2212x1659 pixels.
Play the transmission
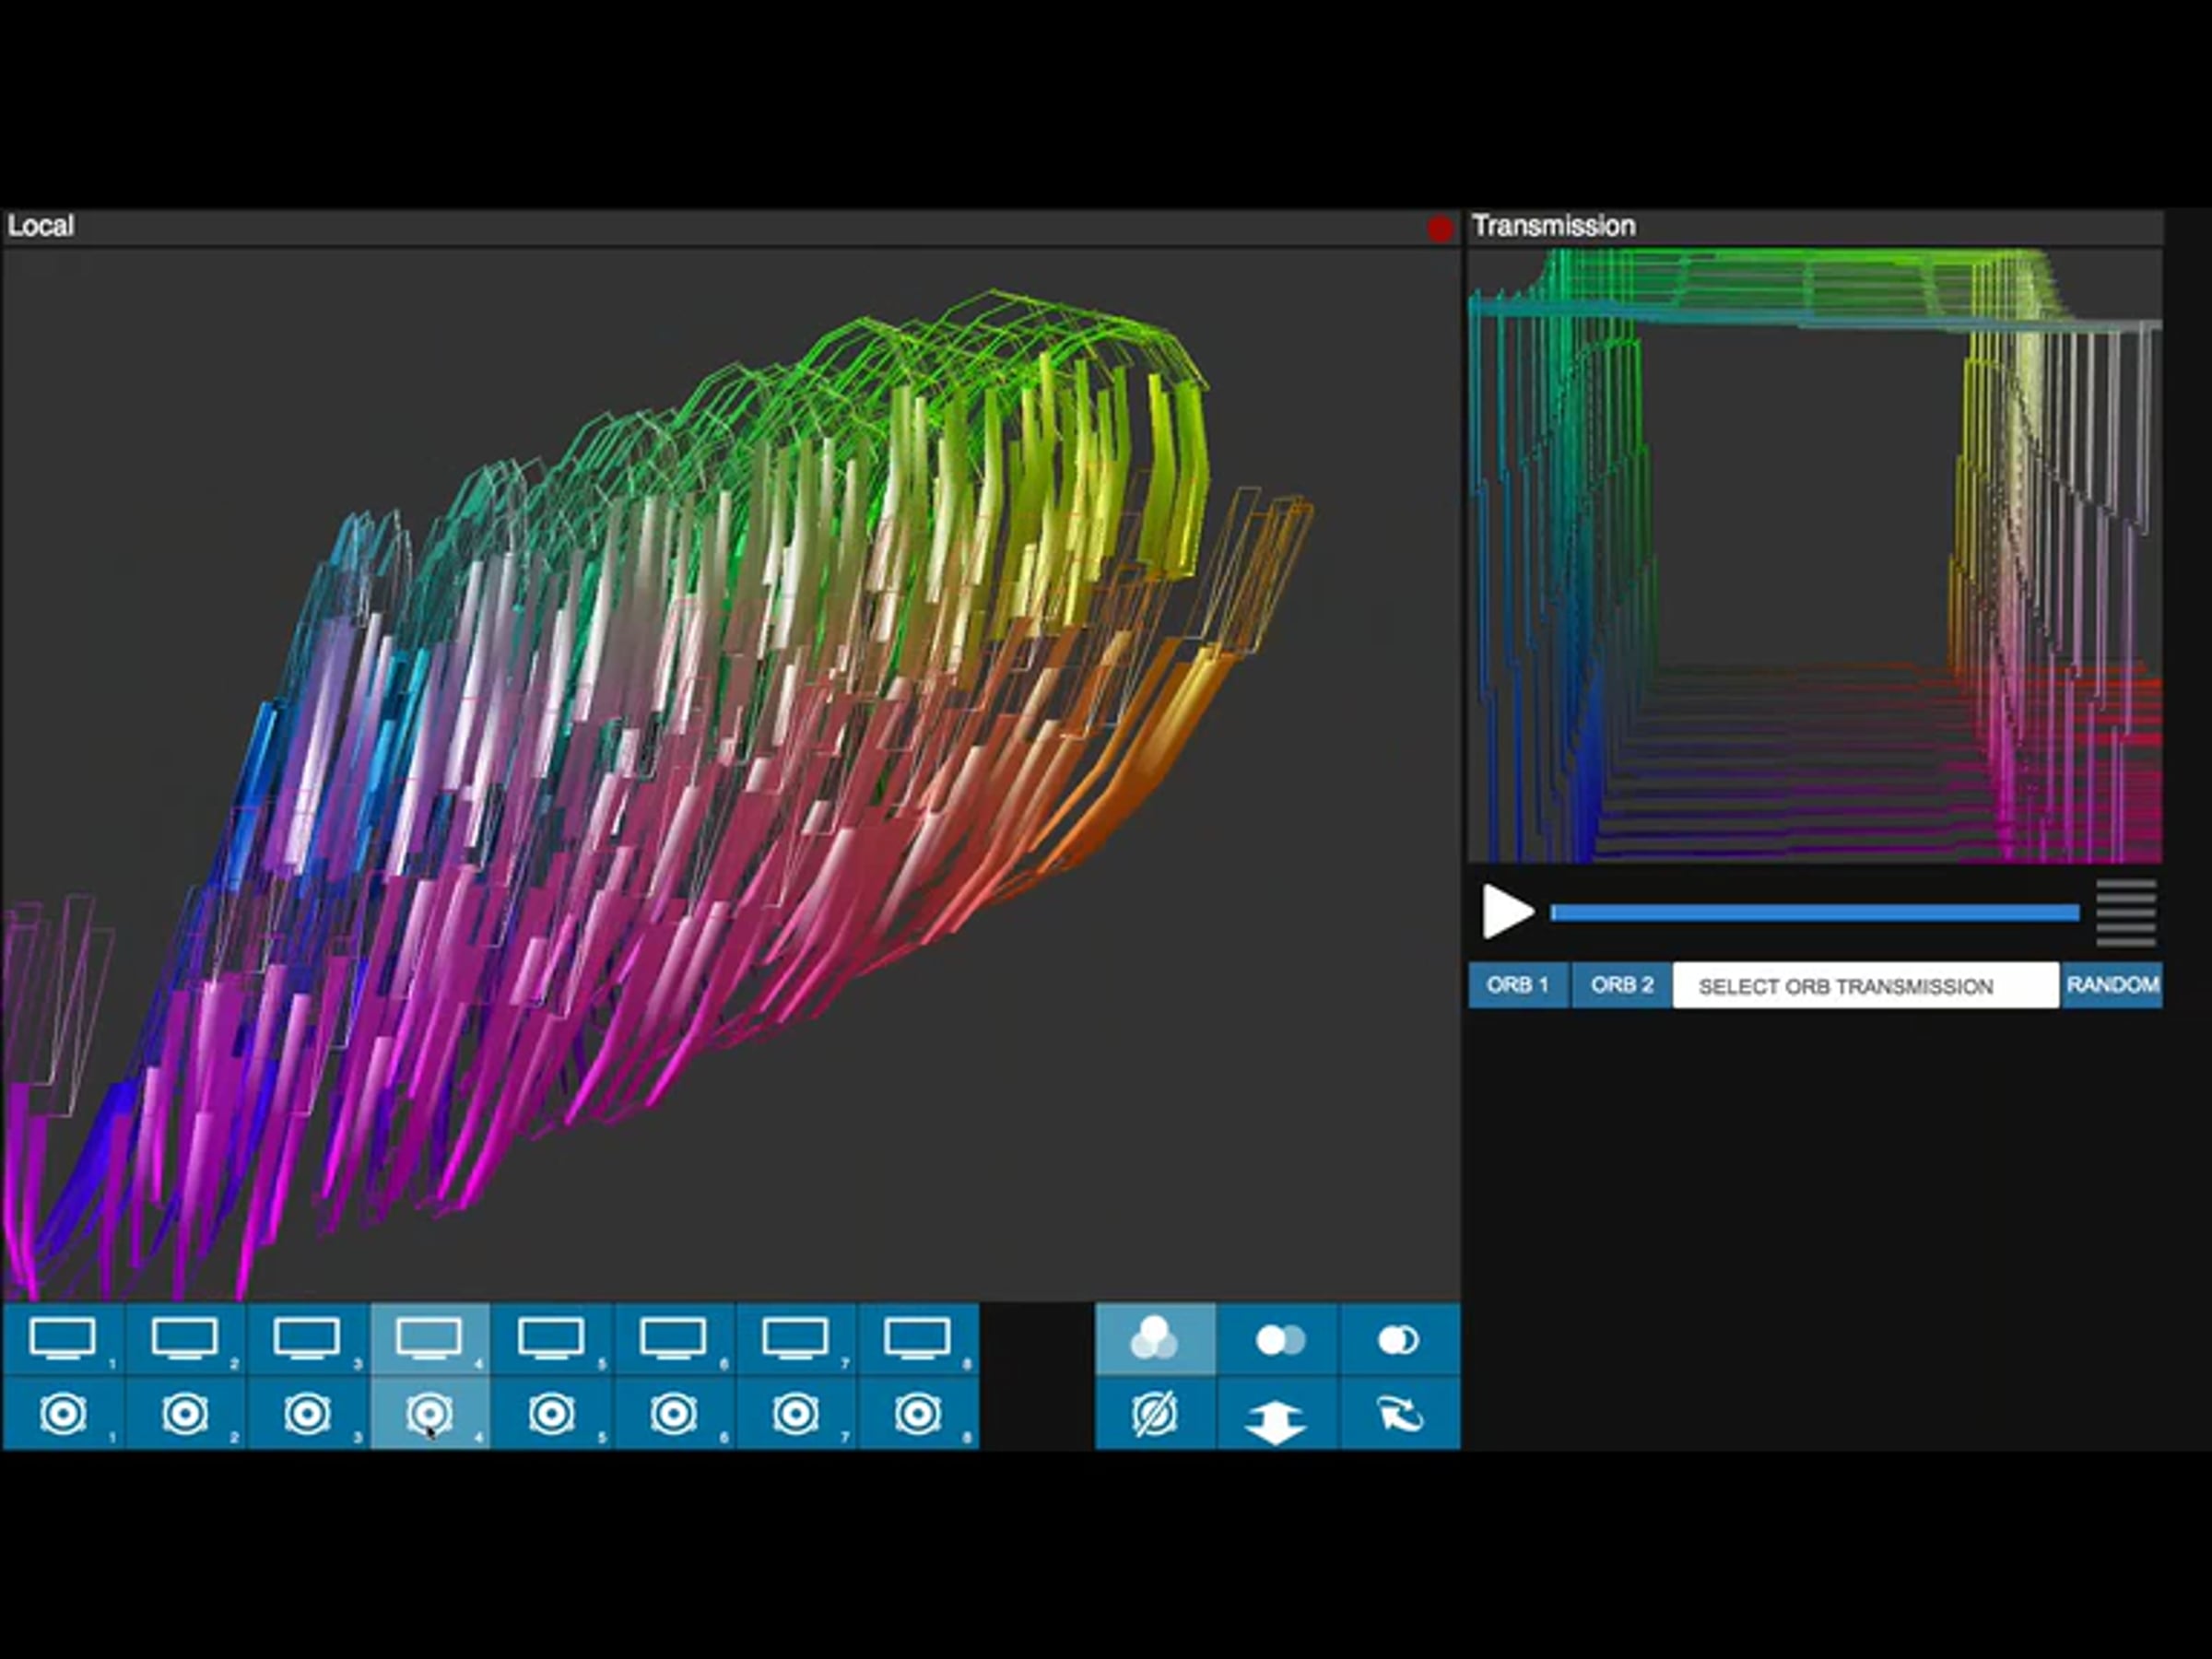pyautogui.click(x=1506, y=911)
